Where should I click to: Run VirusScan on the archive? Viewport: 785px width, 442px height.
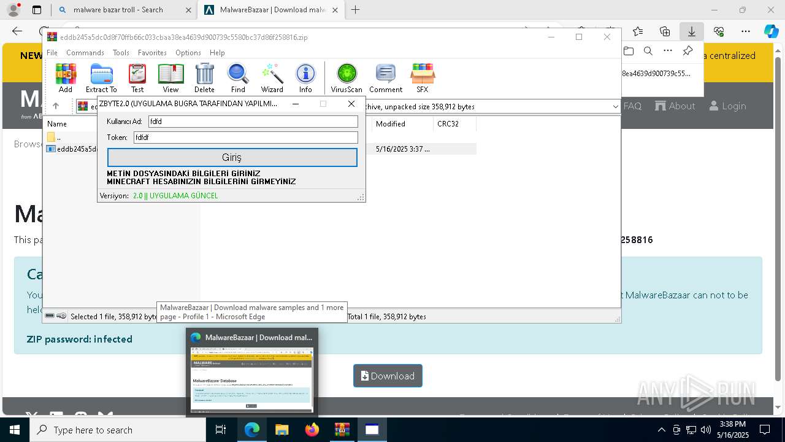click(x=347, y=78)
